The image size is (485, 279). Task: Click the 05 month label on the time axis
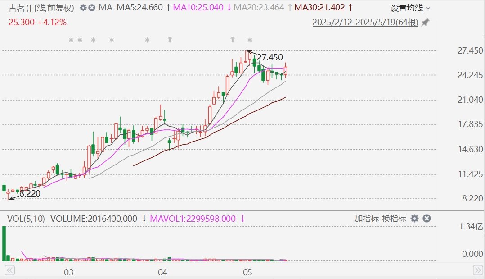247,273
